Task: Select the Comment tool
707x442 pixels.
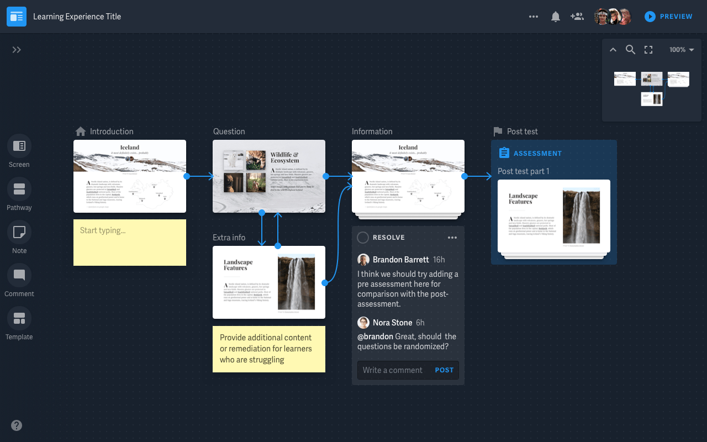Action: tap(19, 281)
